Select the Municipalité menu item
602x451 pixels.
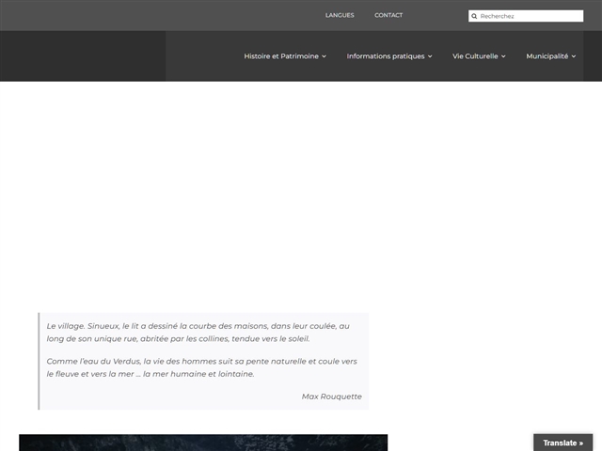[547, 56]
